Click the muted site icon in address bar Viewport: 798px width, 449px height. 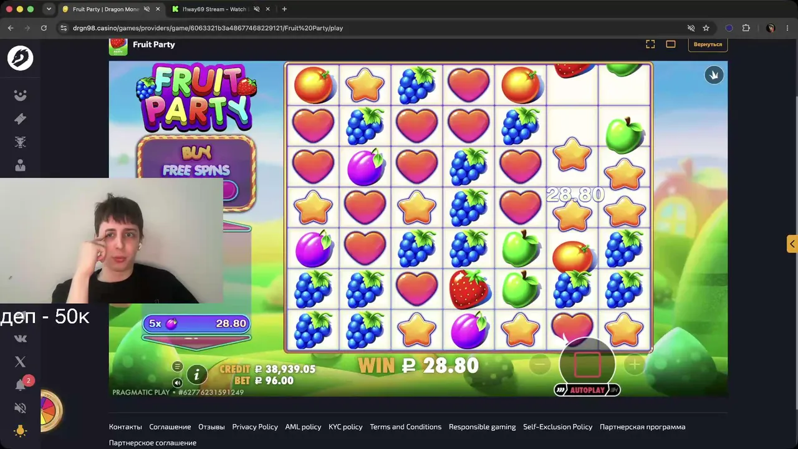click(x=691, y=28)
